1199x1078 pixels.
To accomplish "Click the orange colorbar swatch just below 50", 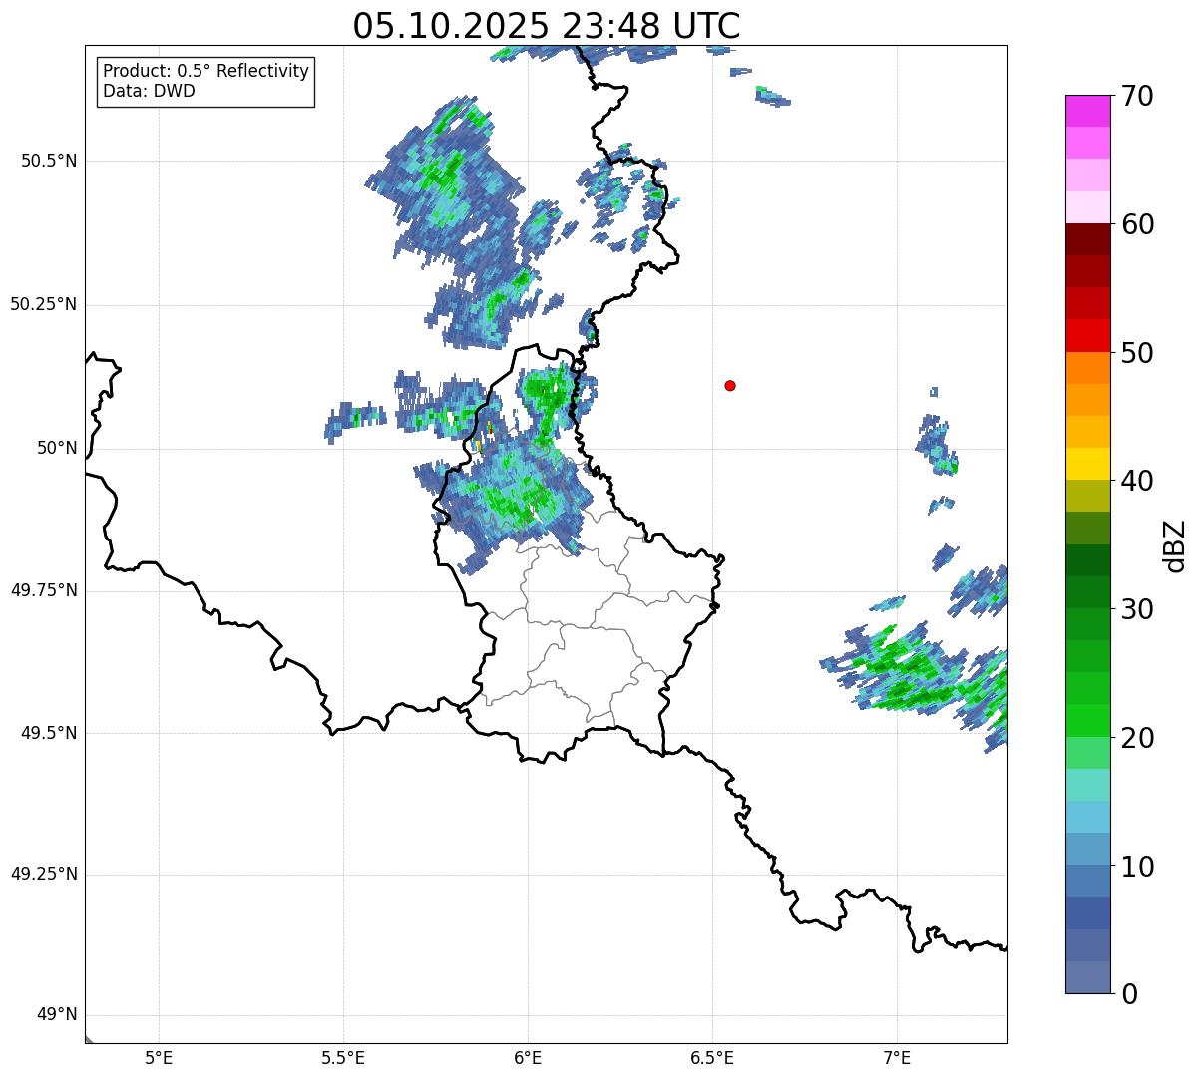I will (x=1088, y=368).
